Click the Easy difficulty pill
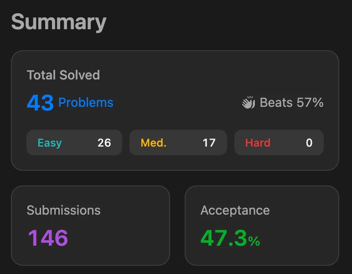Screen dimensions: 352x274 74,142
